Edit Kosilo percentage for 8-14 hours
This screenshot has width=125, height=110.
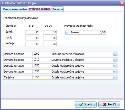coord(32,38)
